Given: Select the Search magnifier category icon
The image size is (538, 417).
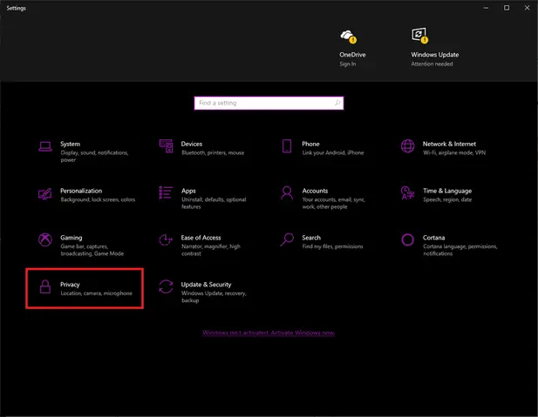Looking at the screenshot, I should [287, 239].
